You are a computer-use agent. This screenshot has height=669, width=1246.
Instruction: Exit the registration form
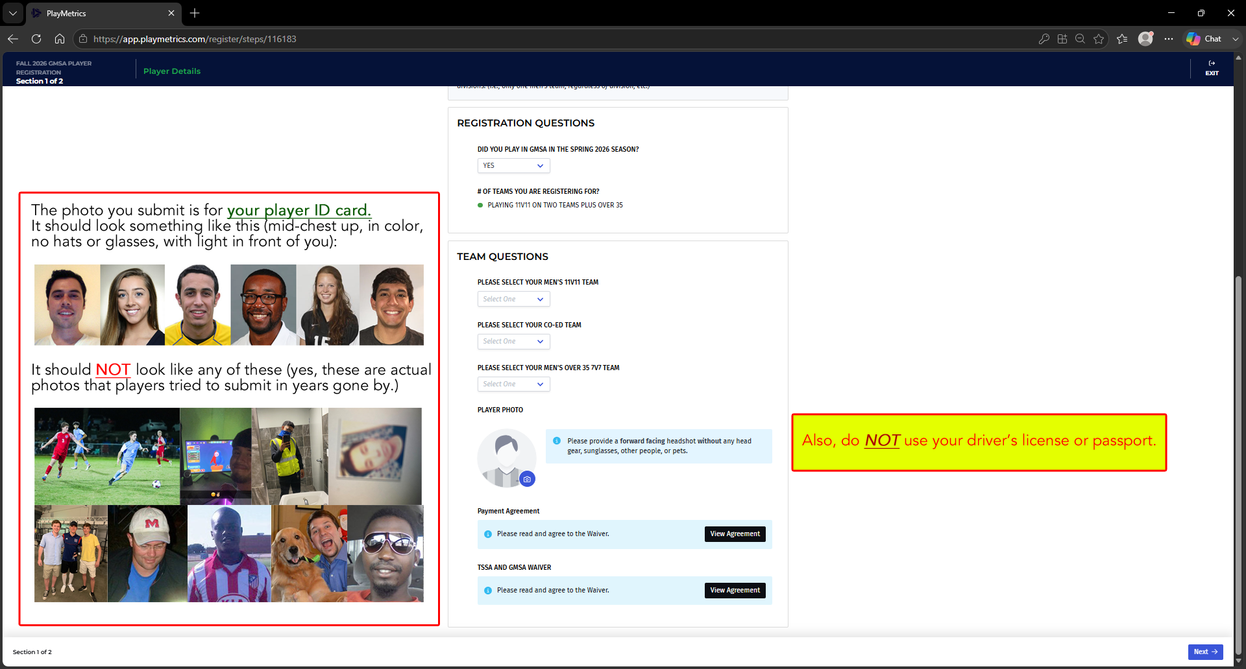[1212, 68]
